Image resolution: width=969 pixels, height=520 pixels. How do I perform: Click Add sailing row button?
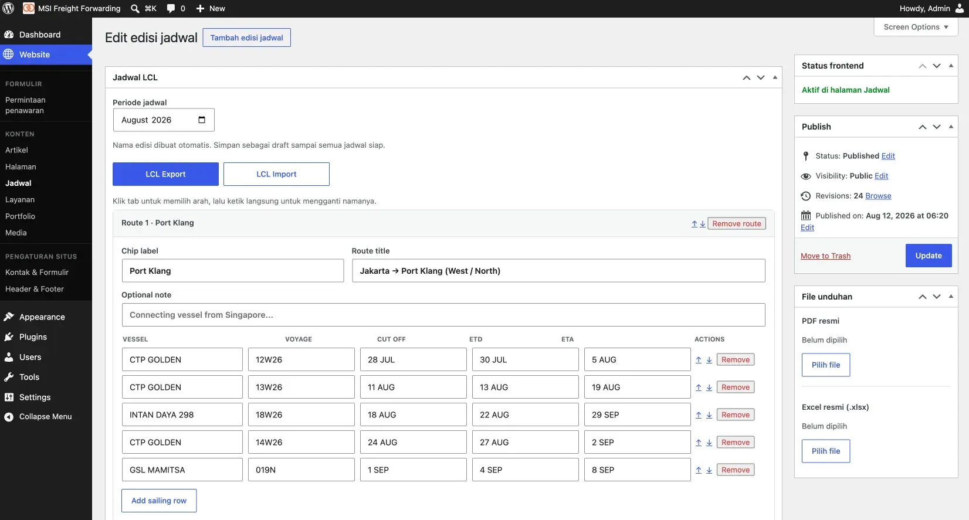(x=159, y=501)
